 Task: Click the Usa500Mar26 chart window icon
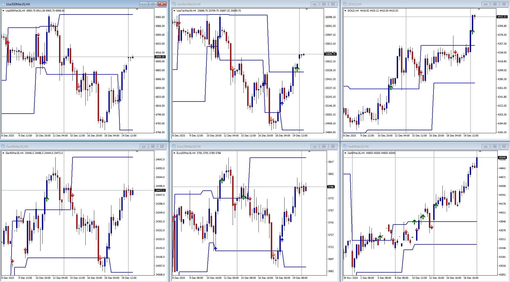[x=3, y=4]
